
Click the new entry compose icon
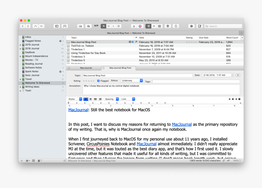click(x=200, y=26)
